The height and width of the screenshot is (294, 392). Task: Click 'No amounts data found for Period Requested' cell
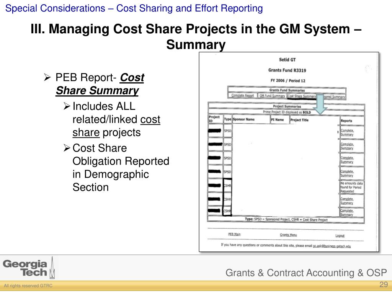click(351, 187)
